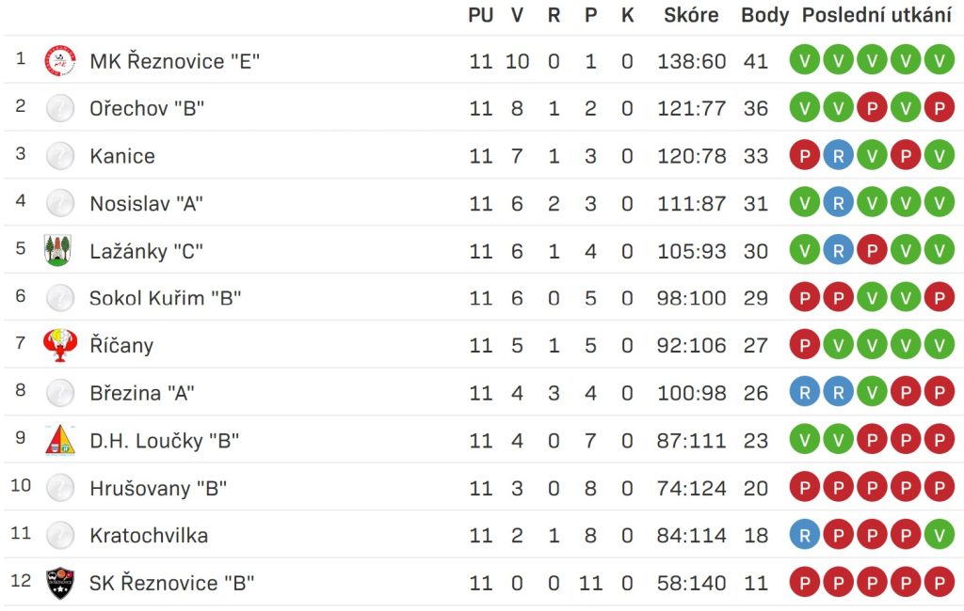Sort by the Skóre column header

691,15
